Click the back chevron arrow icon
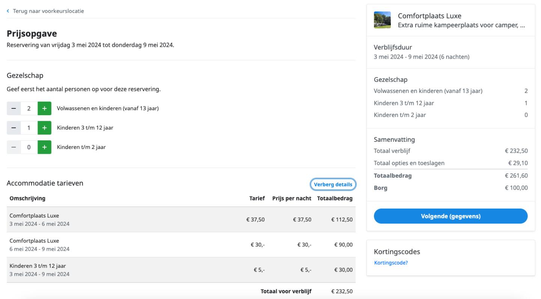 point(8,11)
